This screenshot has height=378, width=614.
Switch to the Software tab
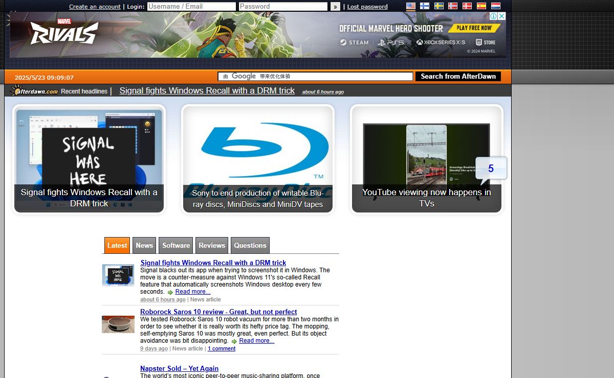pos(176,245)
